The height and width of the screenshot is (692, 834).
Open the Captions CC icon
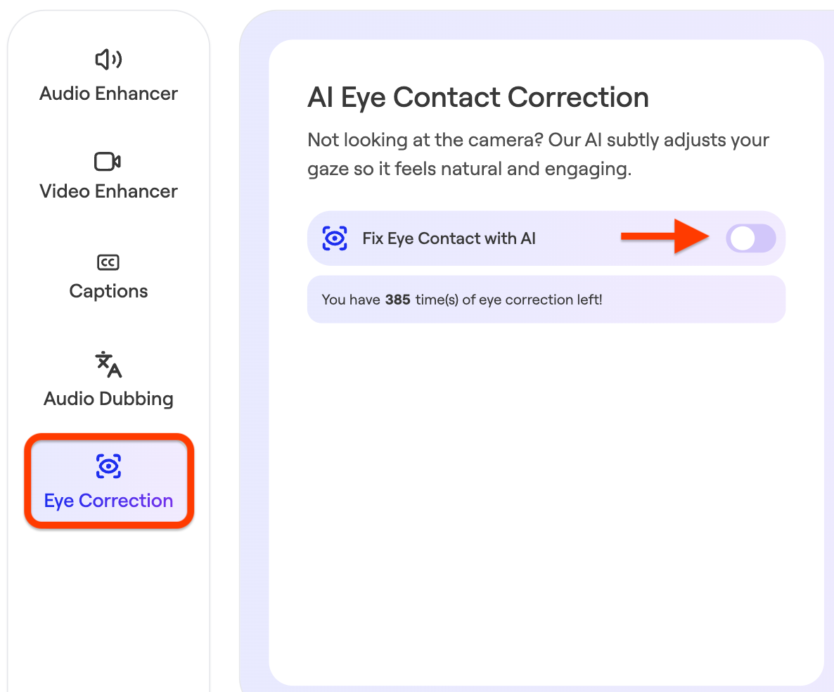(x=108, y=262)
